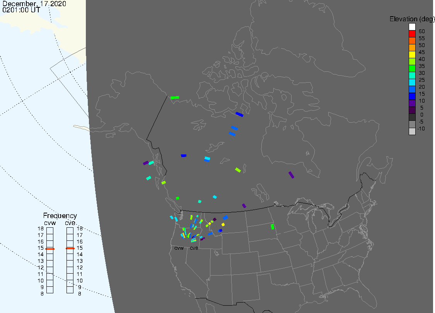Click the '35' elevation legend value
The image size is (435, 313).
pyautogui.click(x=422, y=66)
